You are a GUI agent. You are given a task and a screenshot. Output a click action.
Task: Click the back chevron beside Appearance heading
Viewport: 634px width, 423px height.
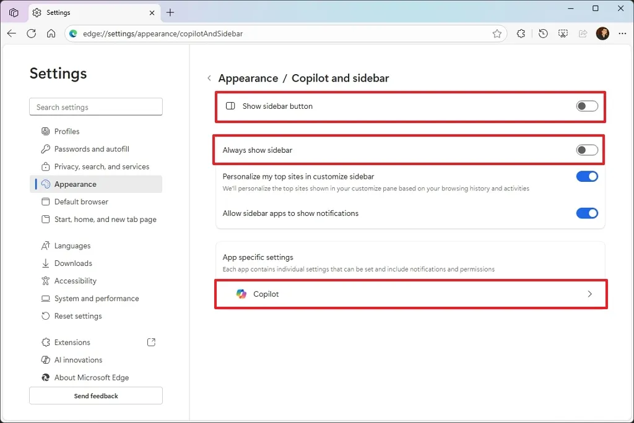(209, 79)
